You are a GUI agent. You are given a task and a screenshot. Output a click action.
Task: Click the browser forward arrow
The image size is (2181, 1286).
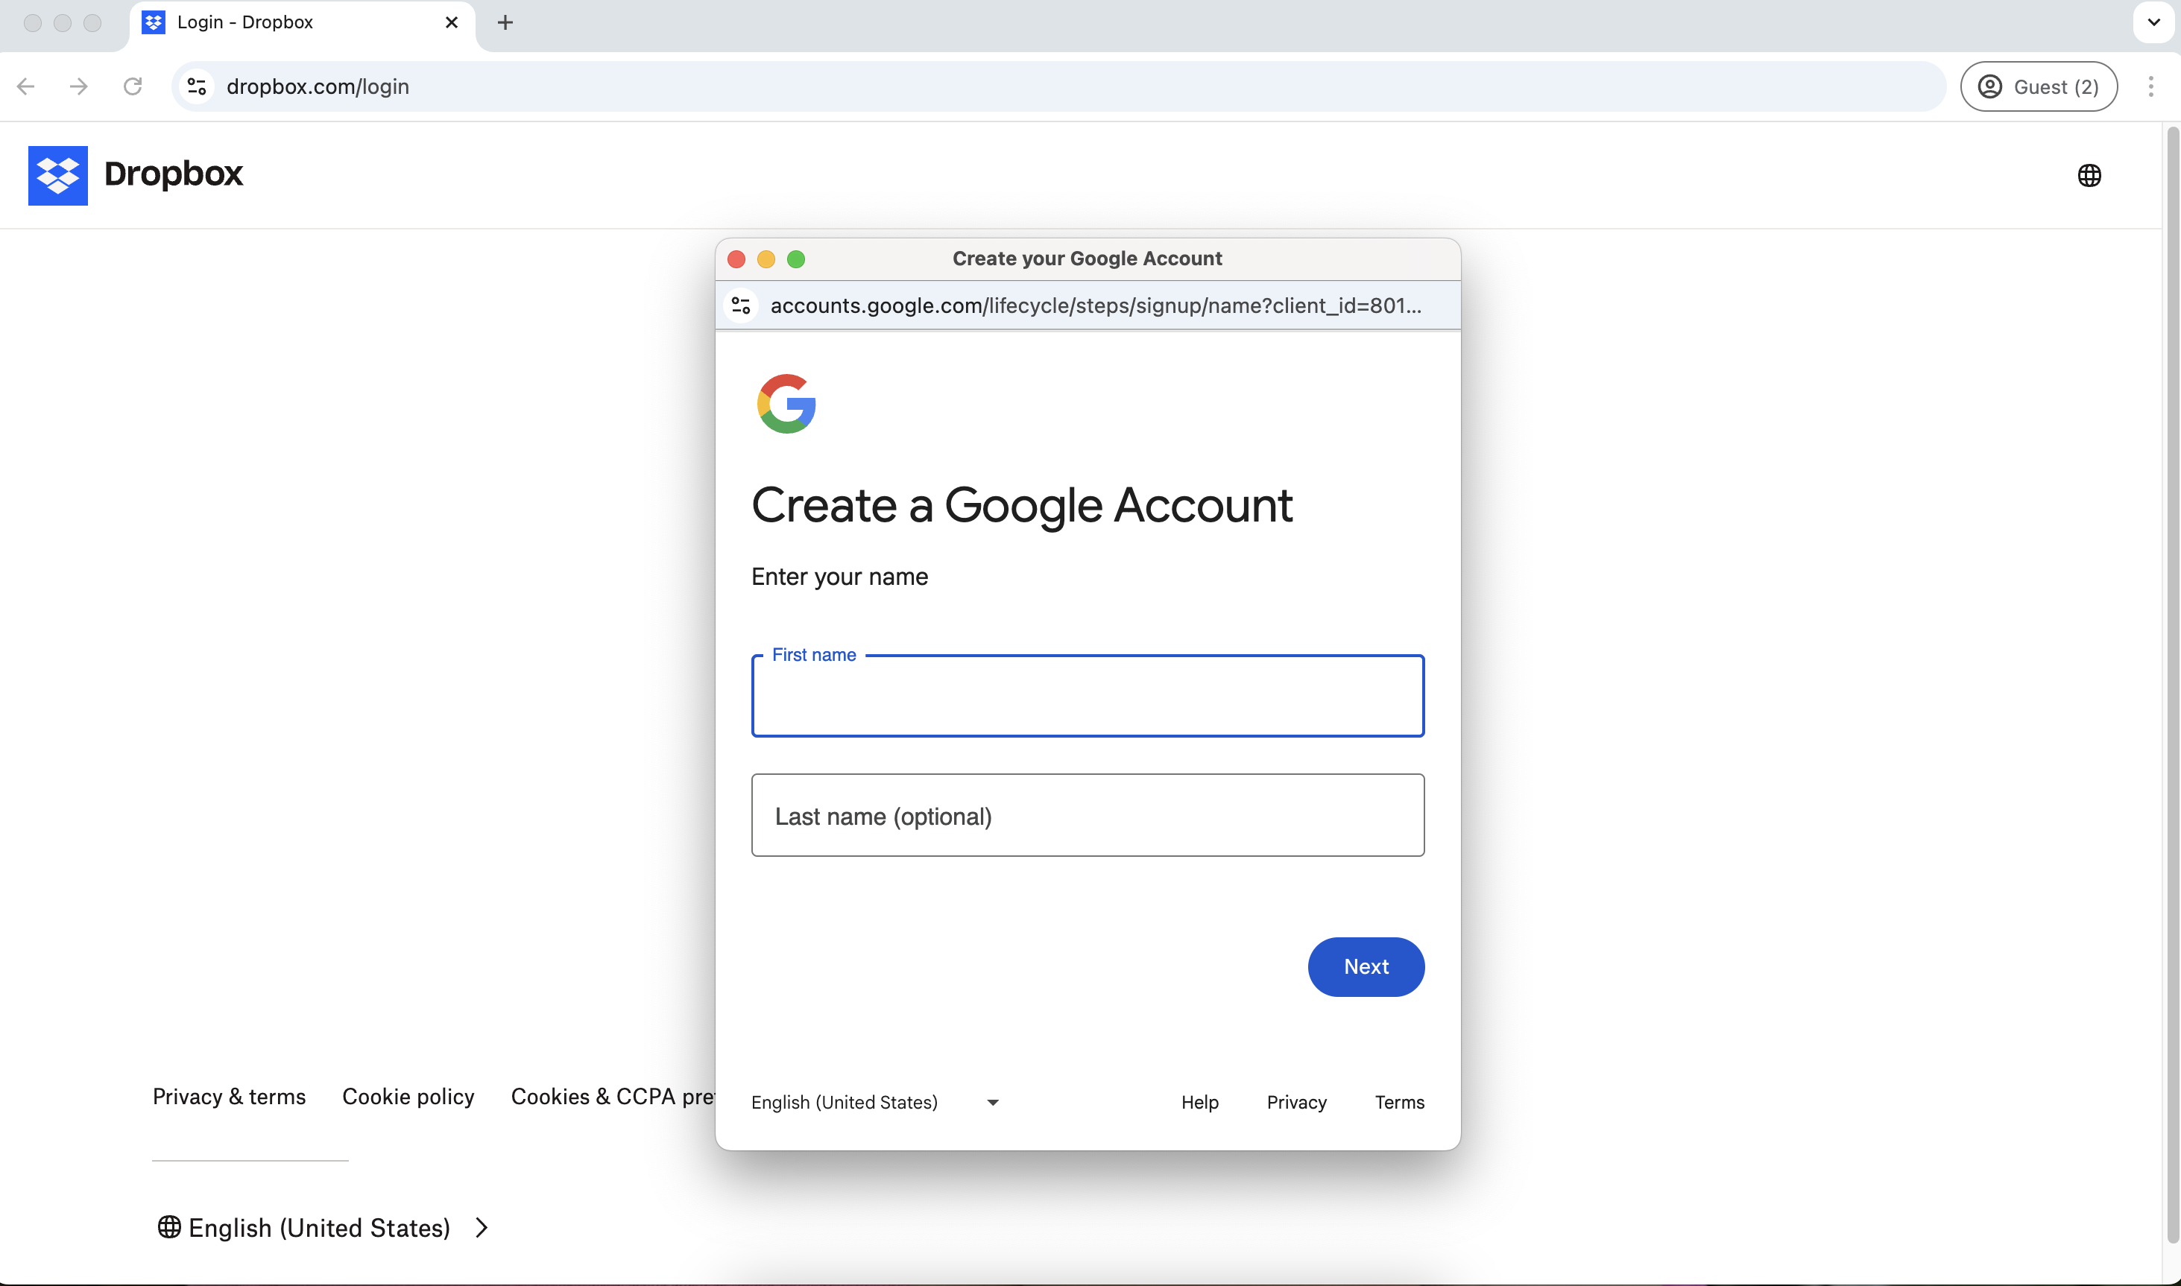[79, 86]
